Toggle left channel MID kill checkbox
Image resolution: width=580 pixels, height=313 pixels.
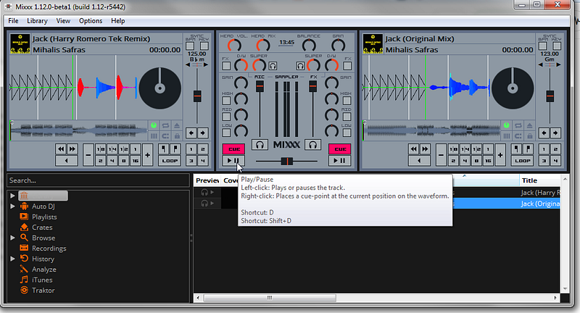tap(226, 117)
